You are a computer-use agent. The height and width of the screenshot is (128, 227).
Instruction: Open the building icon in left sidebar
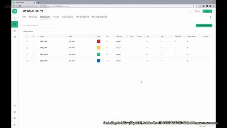(x=15, y=31)
